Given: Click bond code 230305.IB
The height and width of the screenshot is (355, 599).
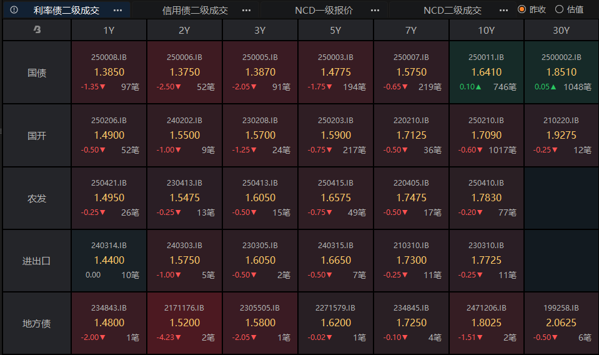Looking at the screenshot, I should pos(260,246).
